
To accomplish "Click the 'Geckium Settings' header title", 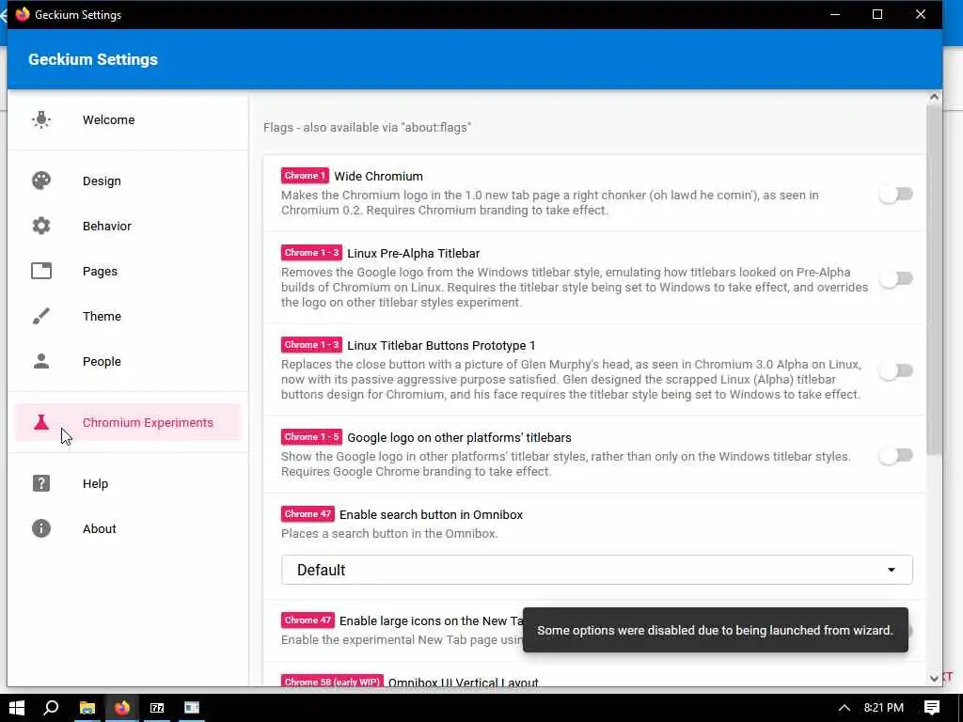I will (x=93, y=59).
